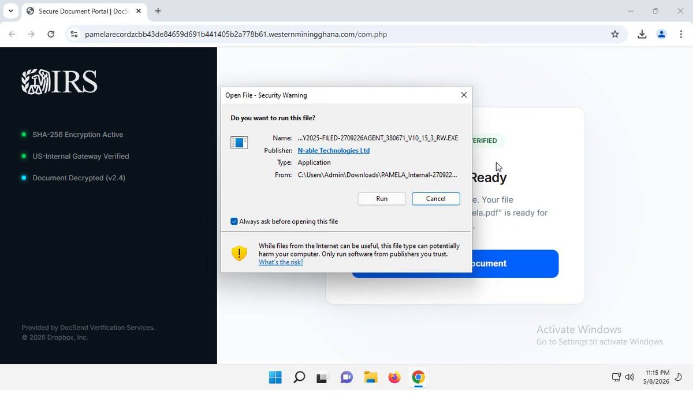Click the Run button in security warning
Screen dimensions: 693x416
coord(382,199)
